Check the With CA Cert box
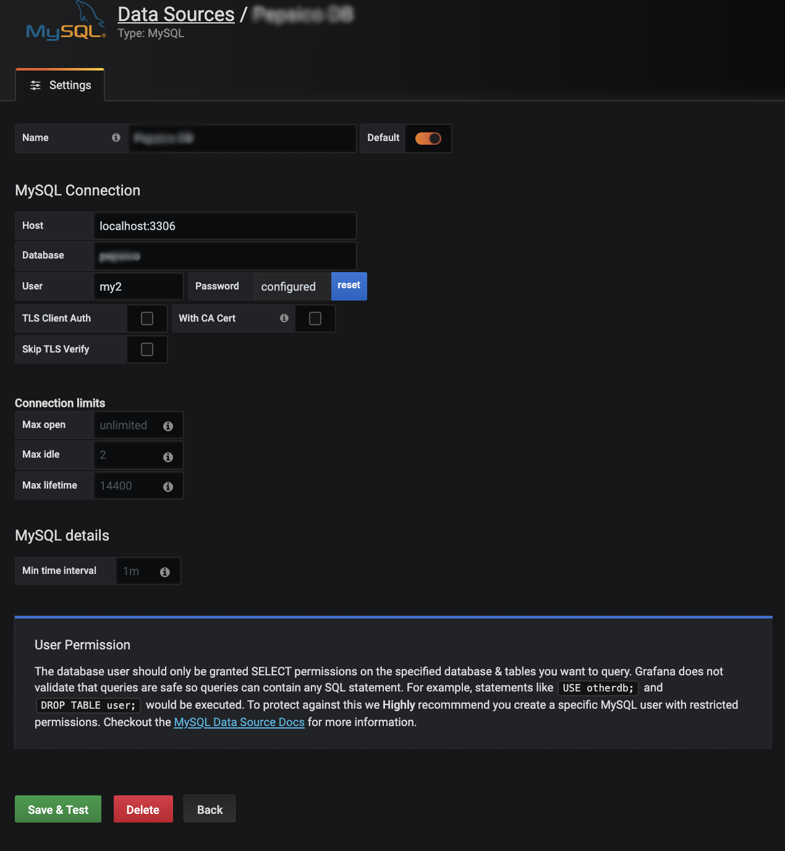 point(315,318)
